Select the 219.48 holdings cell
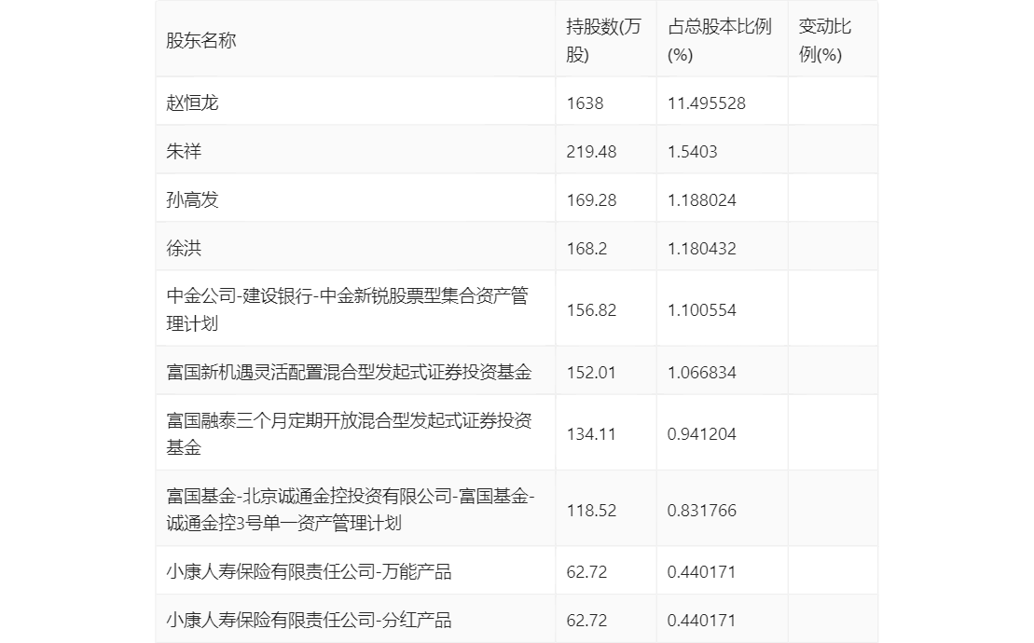Screen dimensions: 1034x643 (591, 151)
